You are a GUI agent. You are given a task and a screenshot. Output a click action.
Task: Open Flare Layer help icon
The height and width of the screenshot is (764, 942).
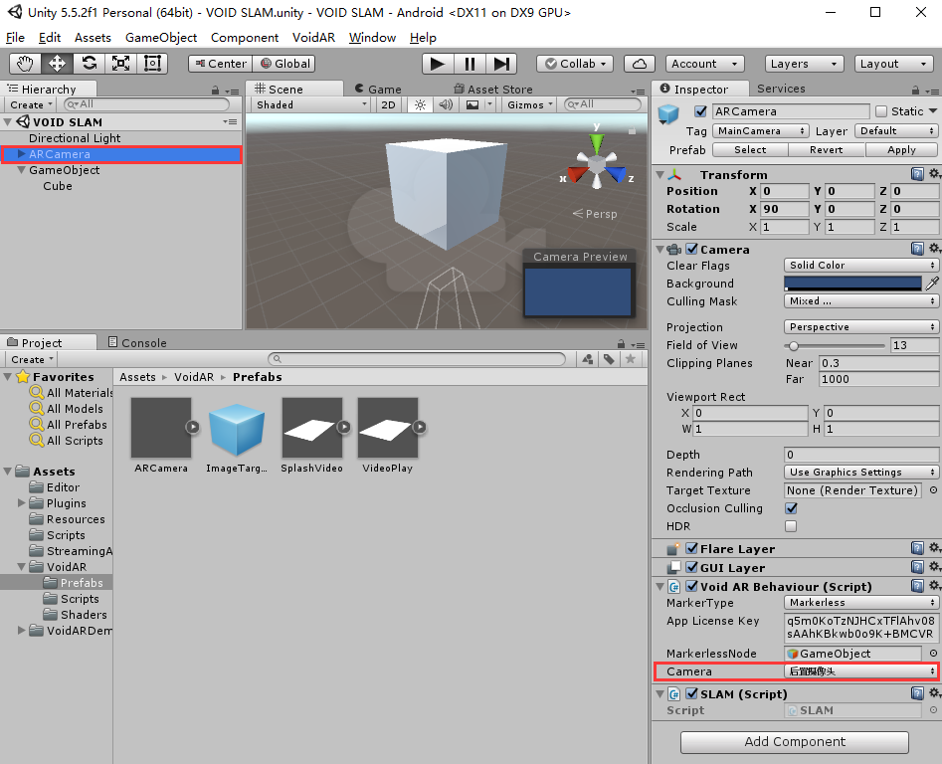click(x=917, y=548)
